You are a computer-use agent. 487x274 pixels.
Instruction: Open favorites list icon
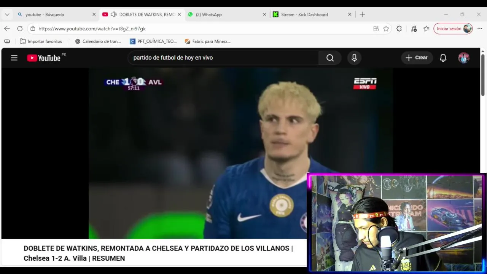point(427,29)
